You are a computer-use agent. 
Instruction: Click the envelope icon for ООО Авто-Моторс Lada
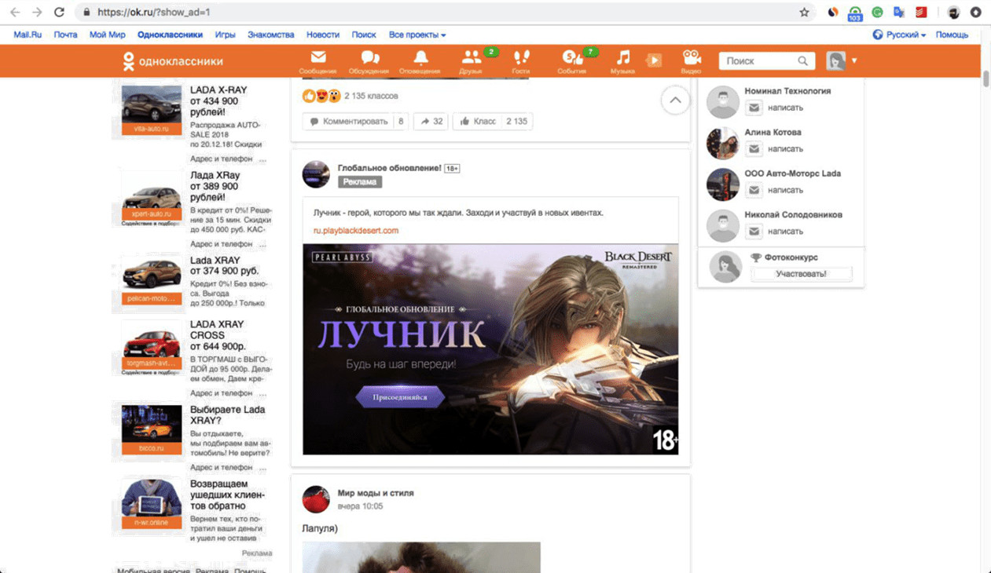pos(754,190)
